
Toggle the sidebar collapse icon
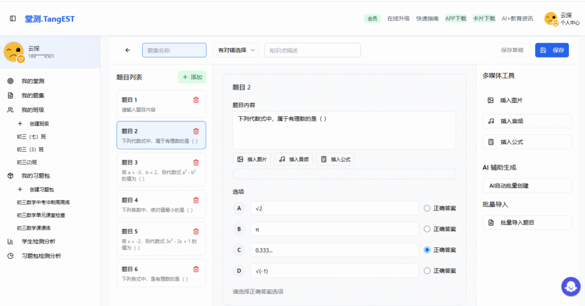coord(13,19)
